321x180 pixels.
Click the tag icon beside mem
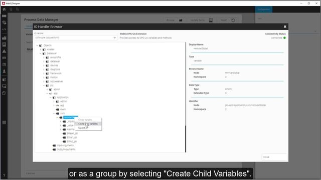[x=58, y=109]
